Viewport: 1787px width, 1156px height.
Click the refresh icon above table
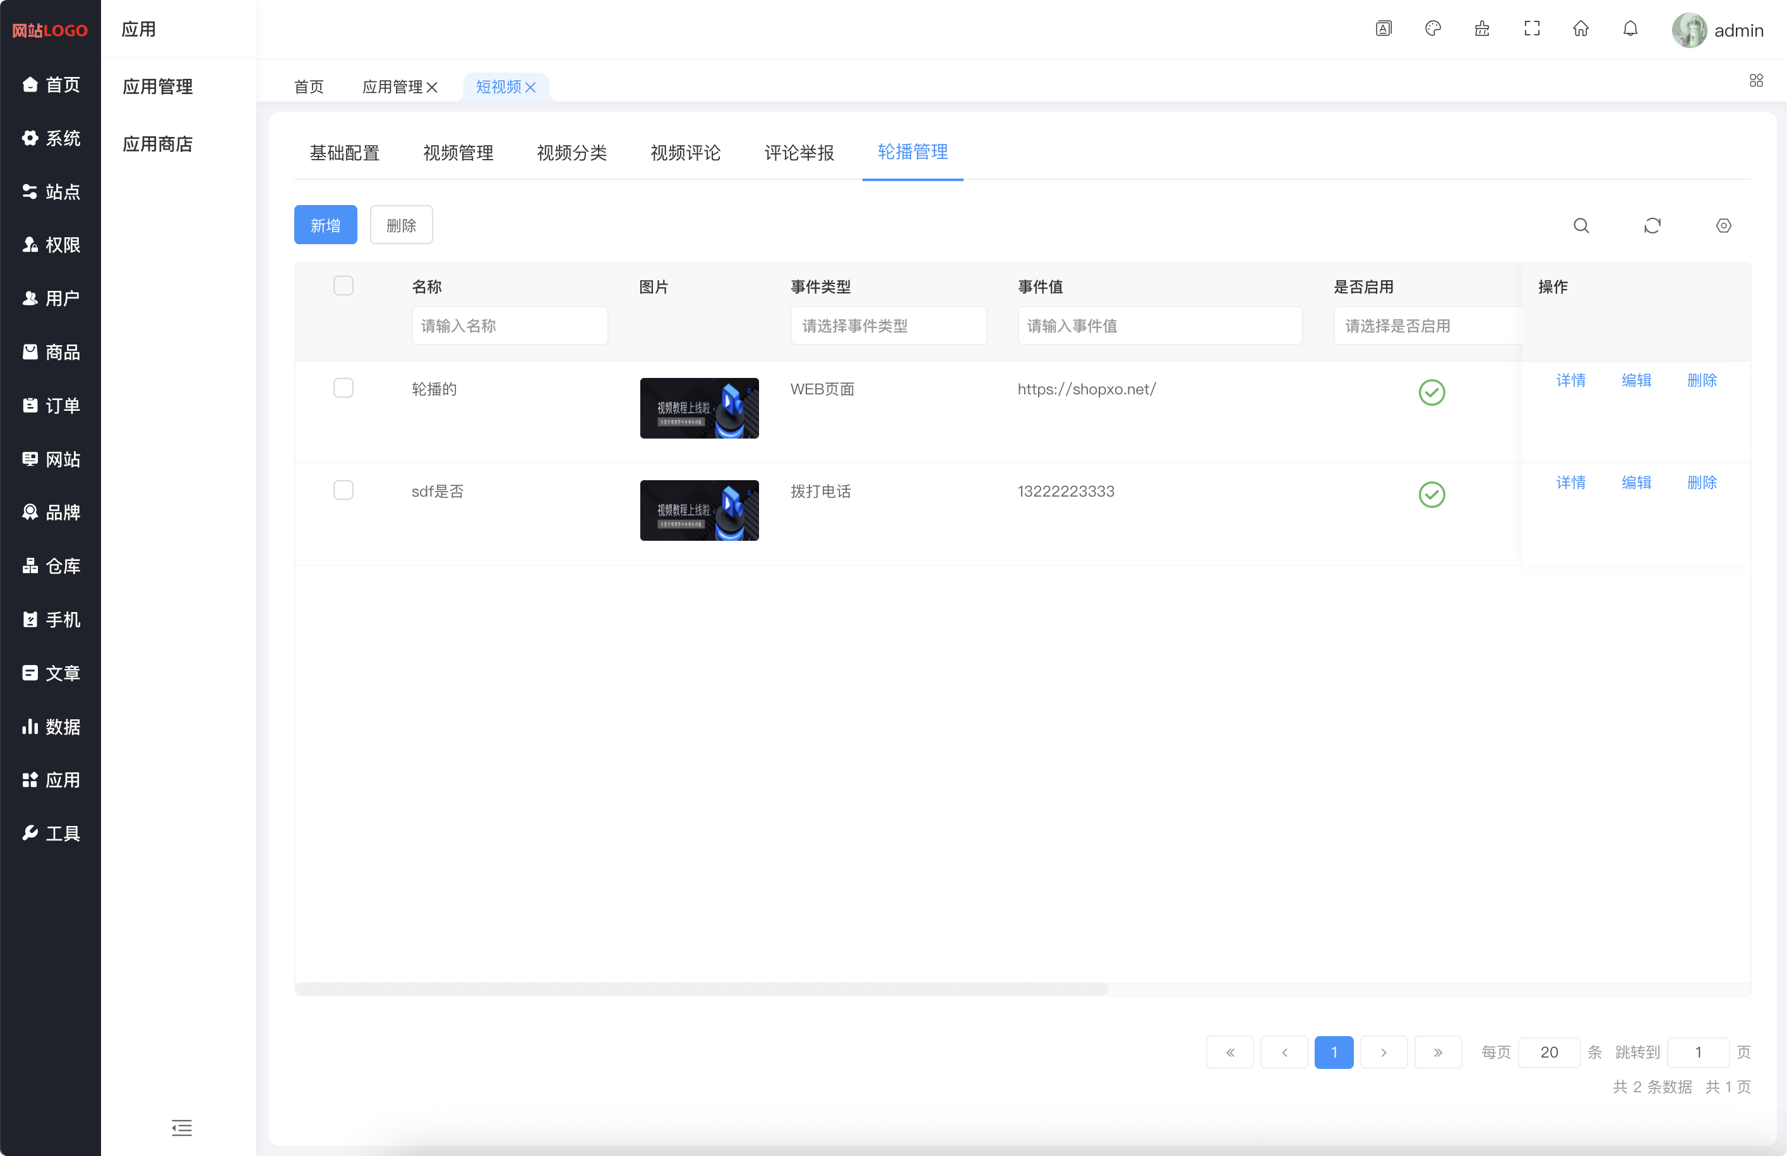[x=1652, y=226]
